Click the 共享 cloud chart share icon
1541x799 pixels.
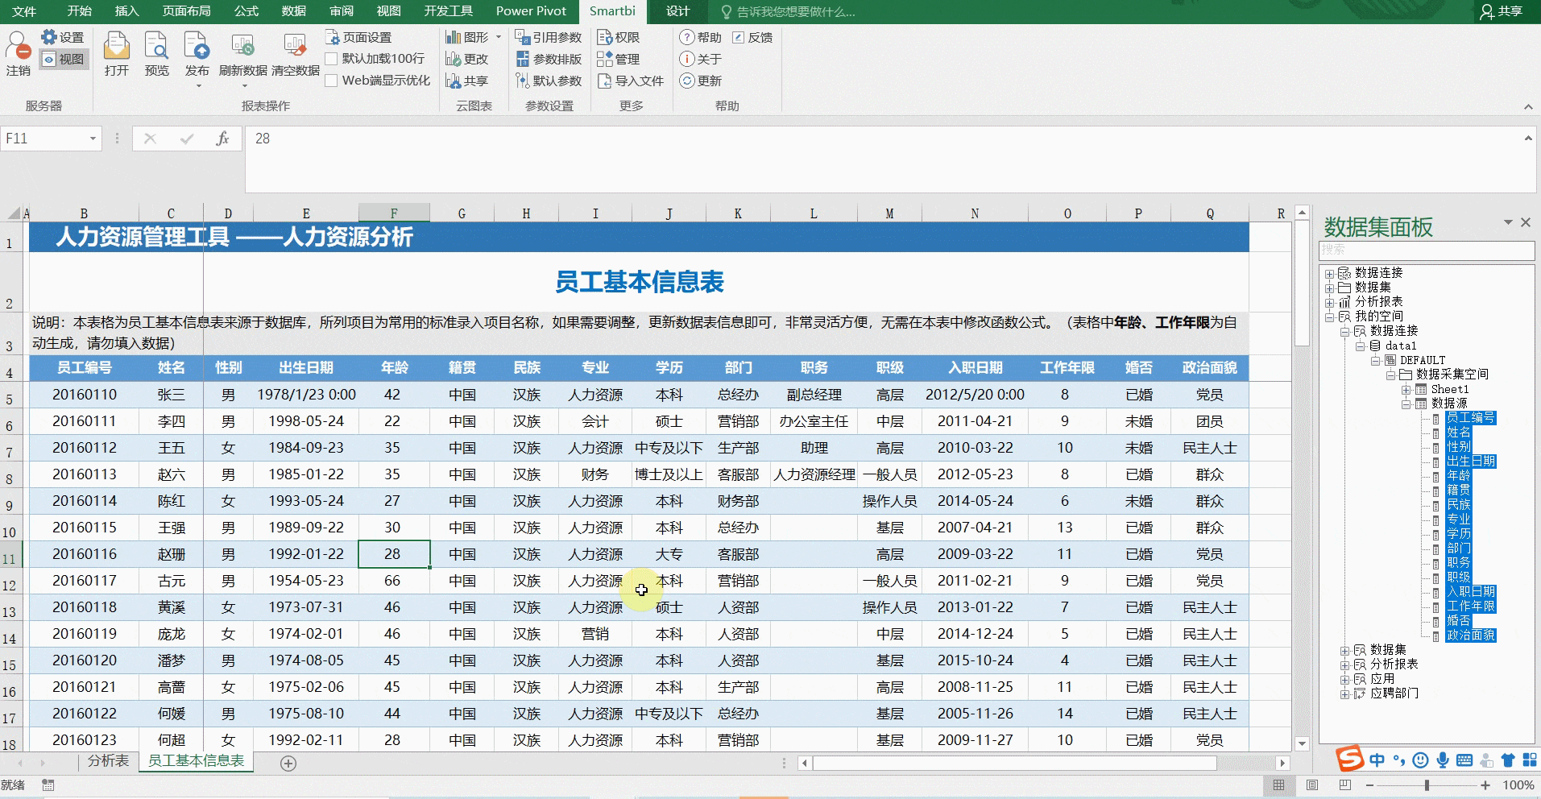pos(467,81)
